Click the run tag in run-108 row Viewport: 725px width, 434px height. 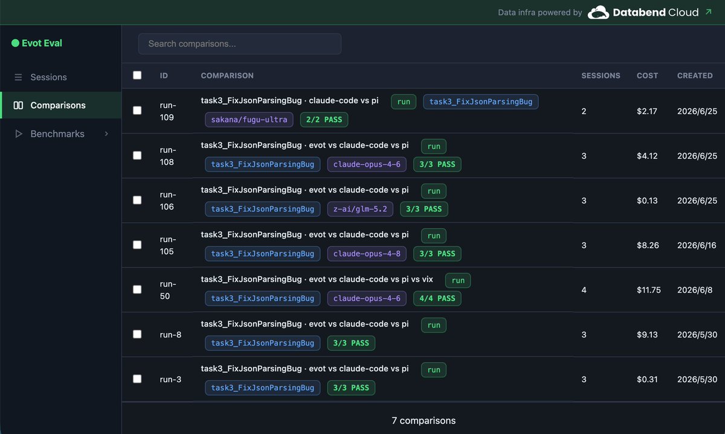pyautogui.click(x=434, y=146)
